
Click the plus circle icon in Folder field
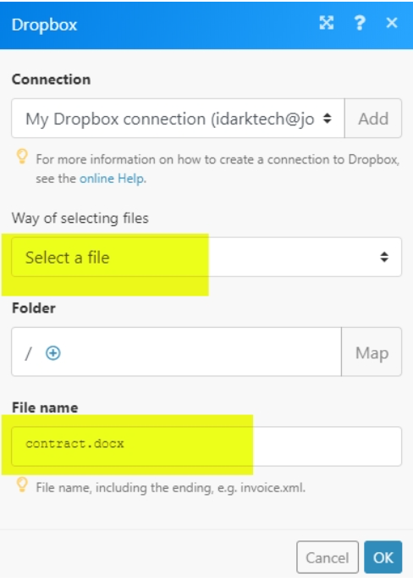pyautogui.click(x=53, y=352)
